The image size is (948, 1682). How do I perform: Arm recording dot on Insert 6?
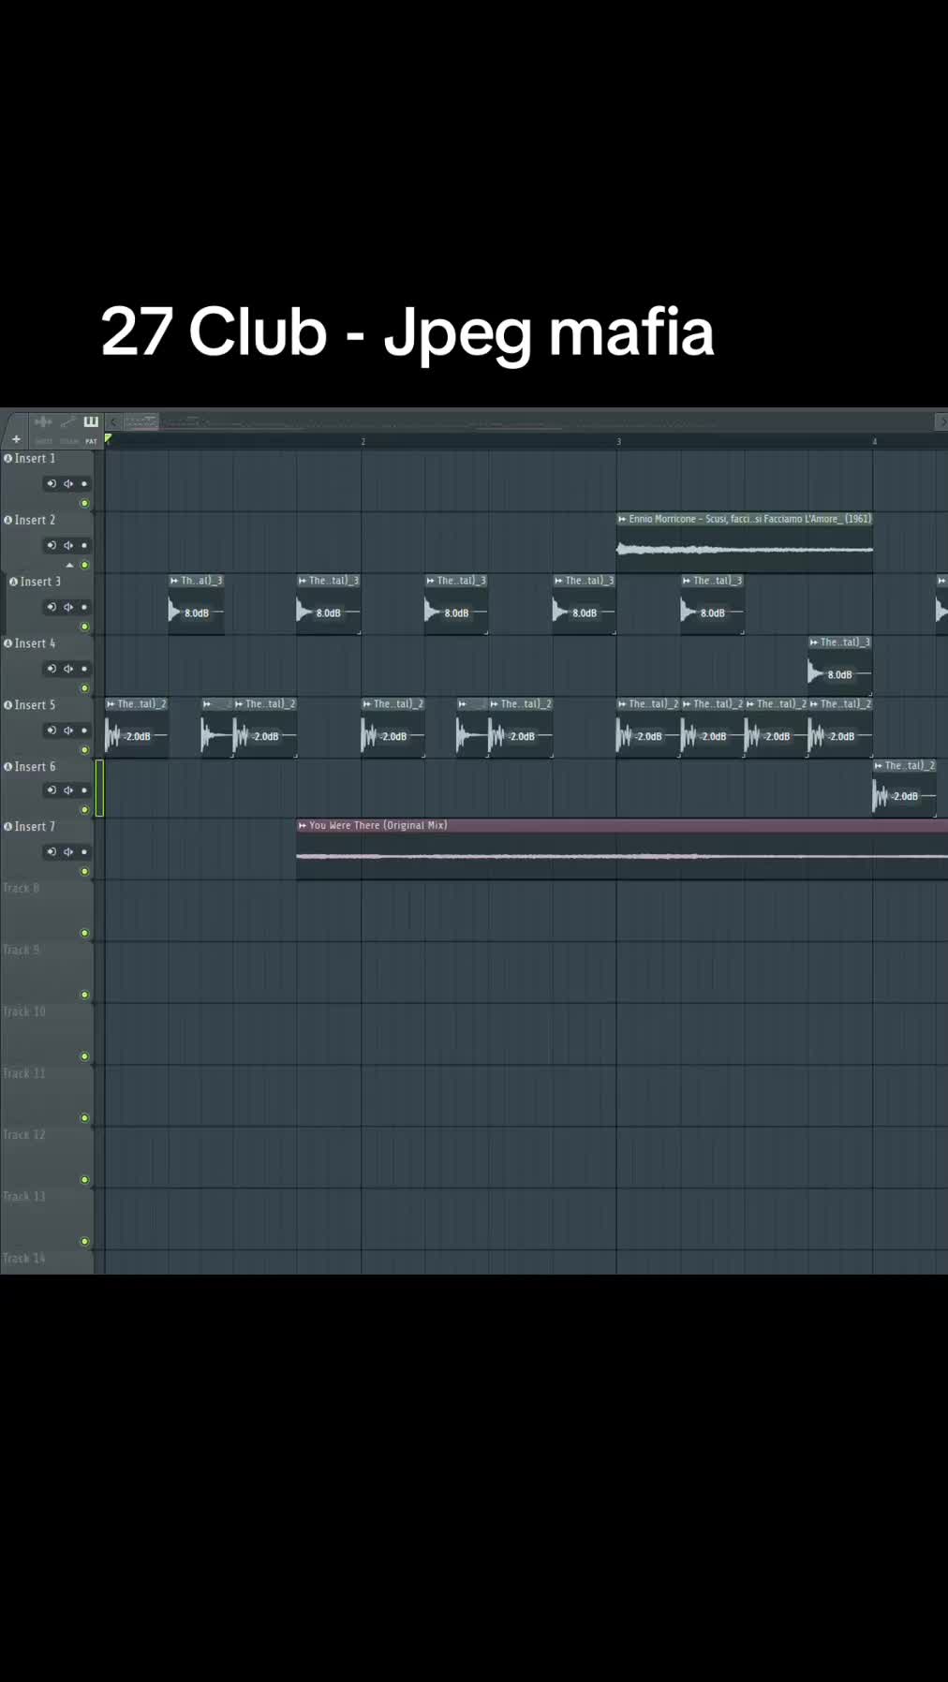point(84,790)
